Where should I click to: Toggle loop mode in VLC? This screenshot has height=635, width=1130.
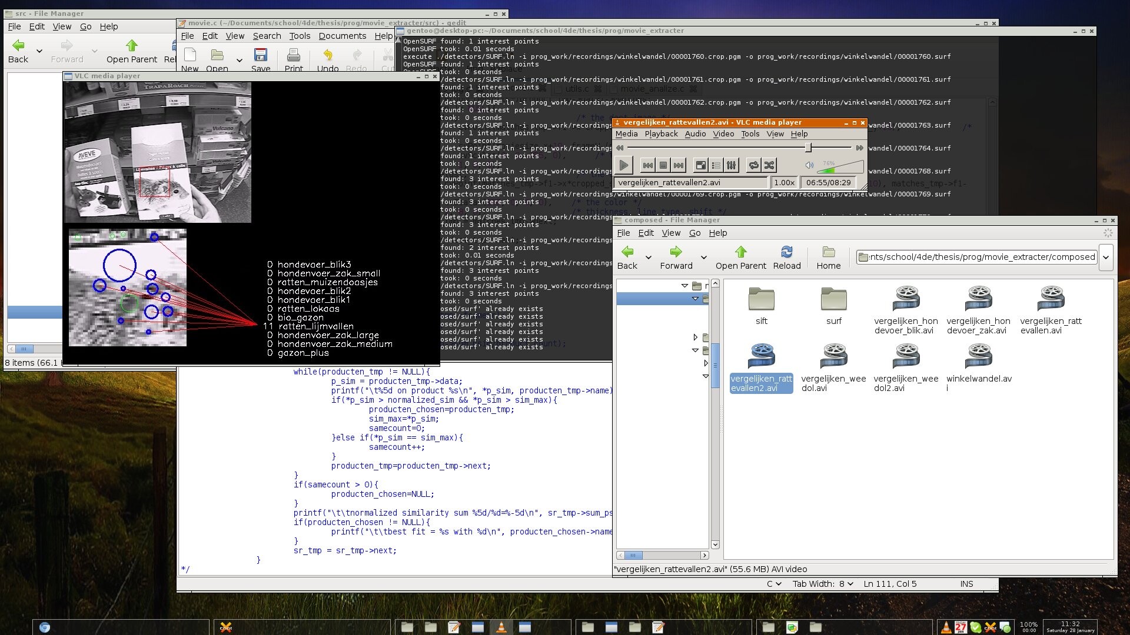753,165
